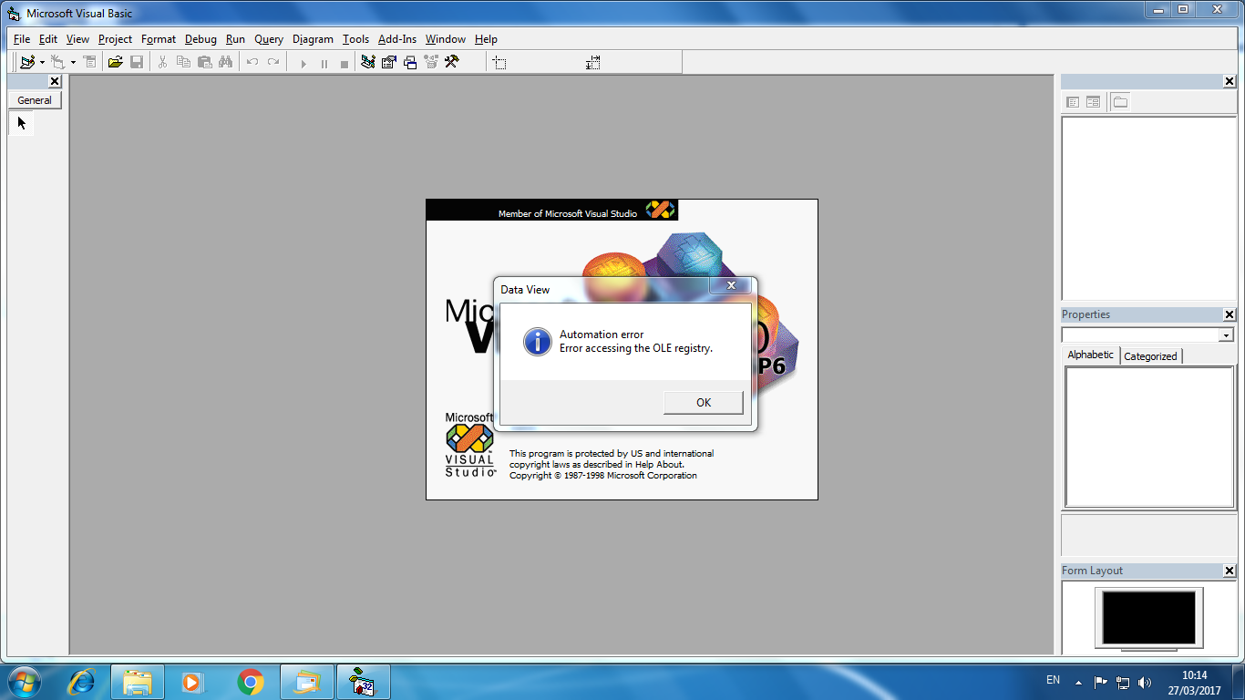The height and width of the screenshot is (700, 1245).
Task: Click the Redo arrow icon
Action: pos(273,62)
